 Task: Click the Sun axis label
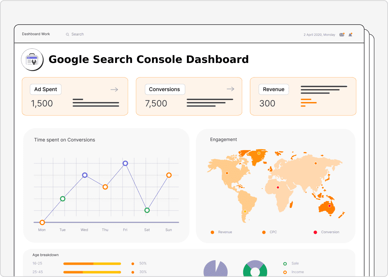pos(169,230)
